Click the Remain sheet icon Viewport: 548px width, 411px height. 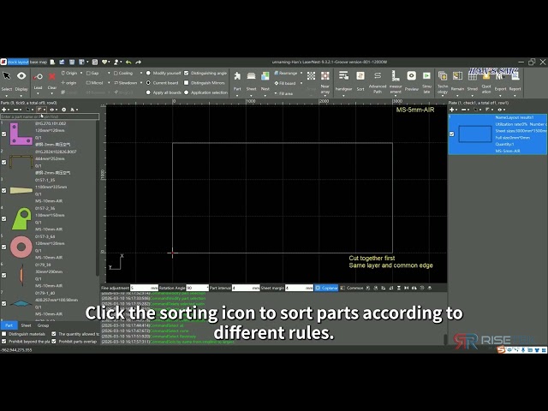457,76
